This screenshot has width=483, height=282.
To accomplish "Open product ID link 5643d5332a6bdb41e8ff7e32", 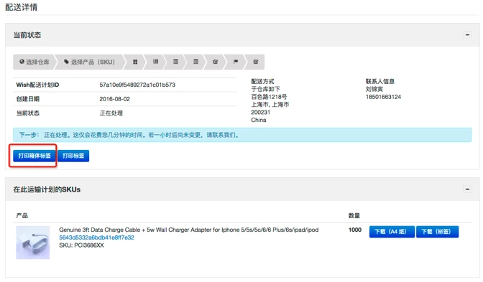I will [96, 238].
